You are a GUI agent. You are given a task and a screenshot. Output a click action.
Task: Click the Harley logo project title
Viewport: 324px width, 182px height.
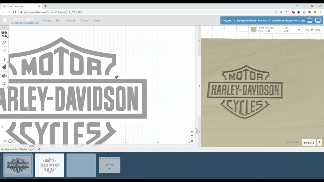click(x=21, y=19)
